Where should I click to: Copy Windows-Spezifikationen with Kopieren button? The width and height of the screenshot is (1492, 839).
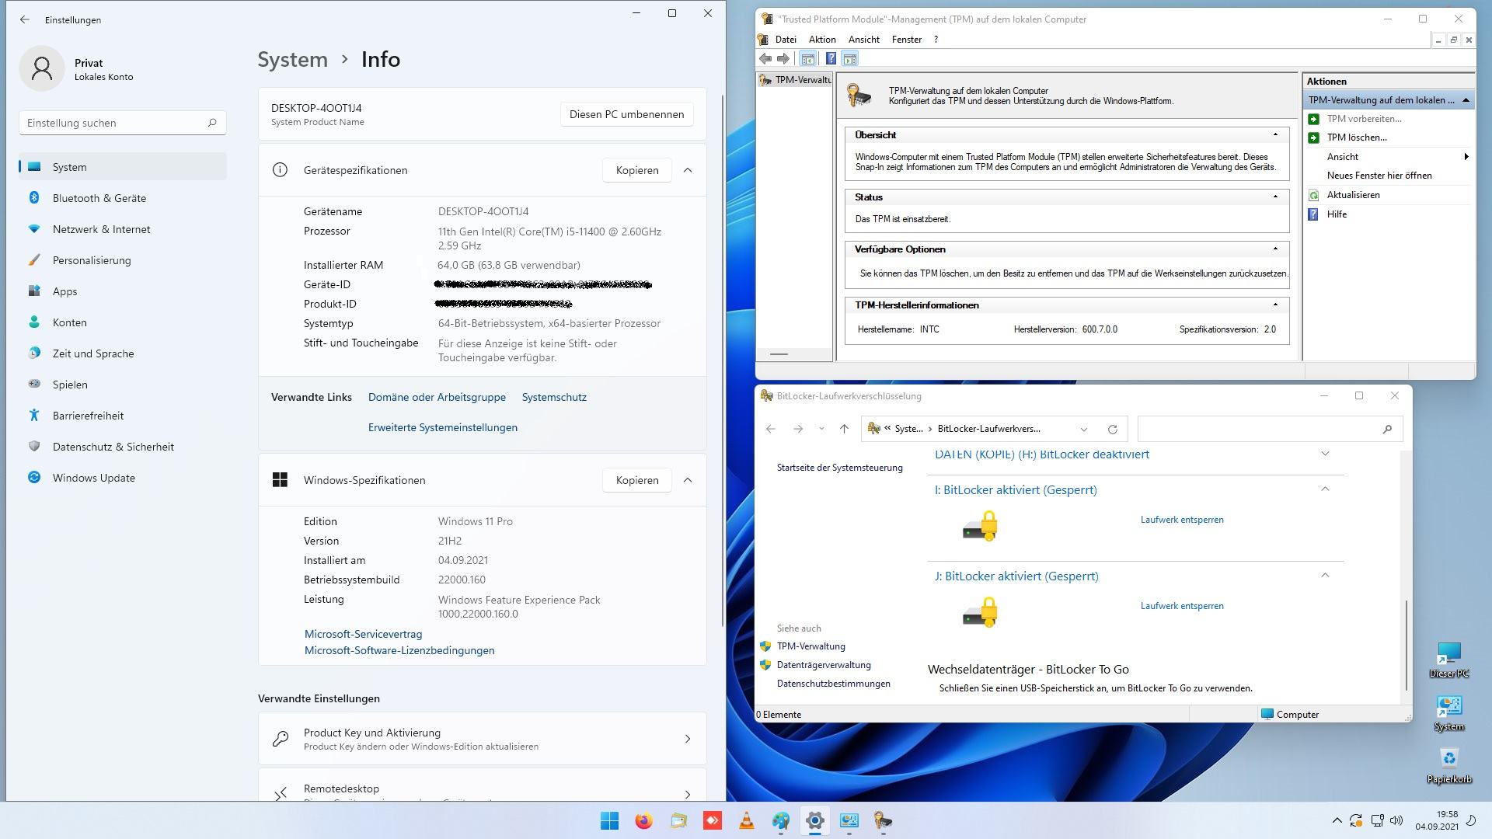(637, 480)
